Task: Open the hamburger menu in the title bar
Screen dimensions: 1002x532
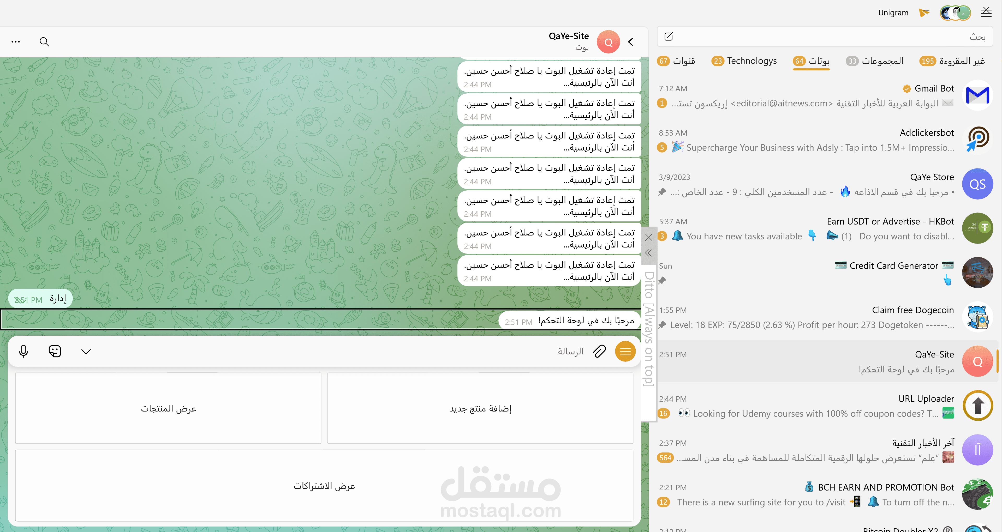Action: pos(986,13)
